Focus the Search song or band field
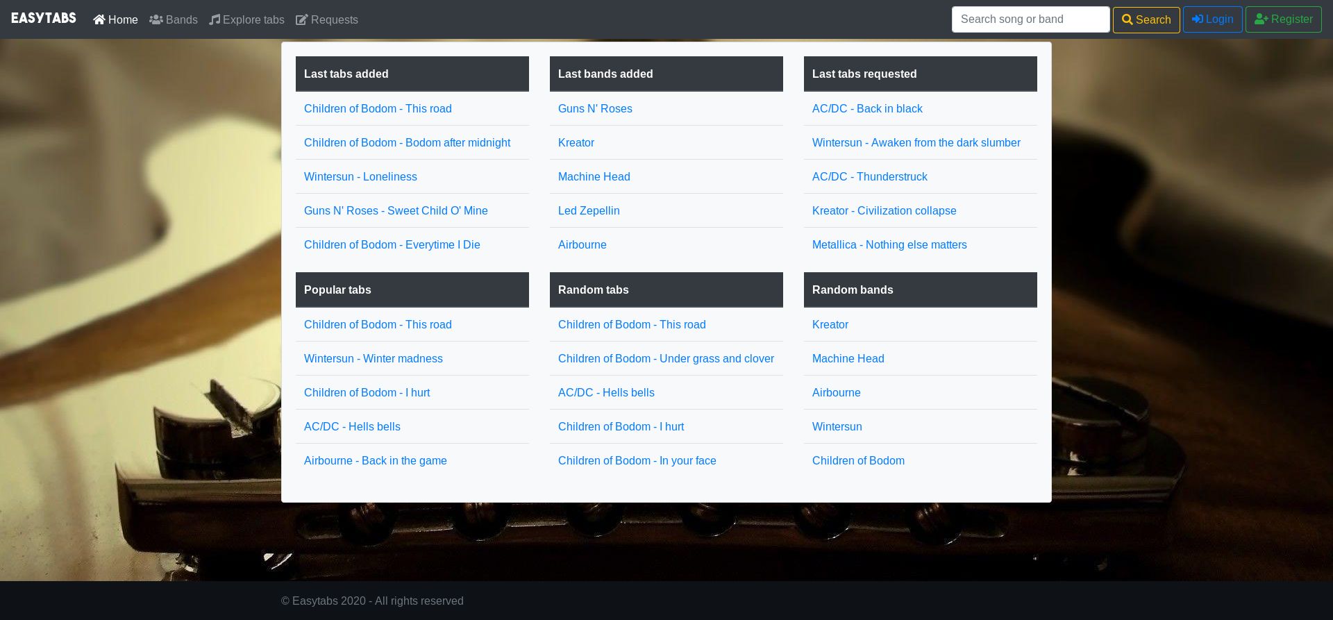Viewport: 1333px width, 620px height. (1030, 19)
